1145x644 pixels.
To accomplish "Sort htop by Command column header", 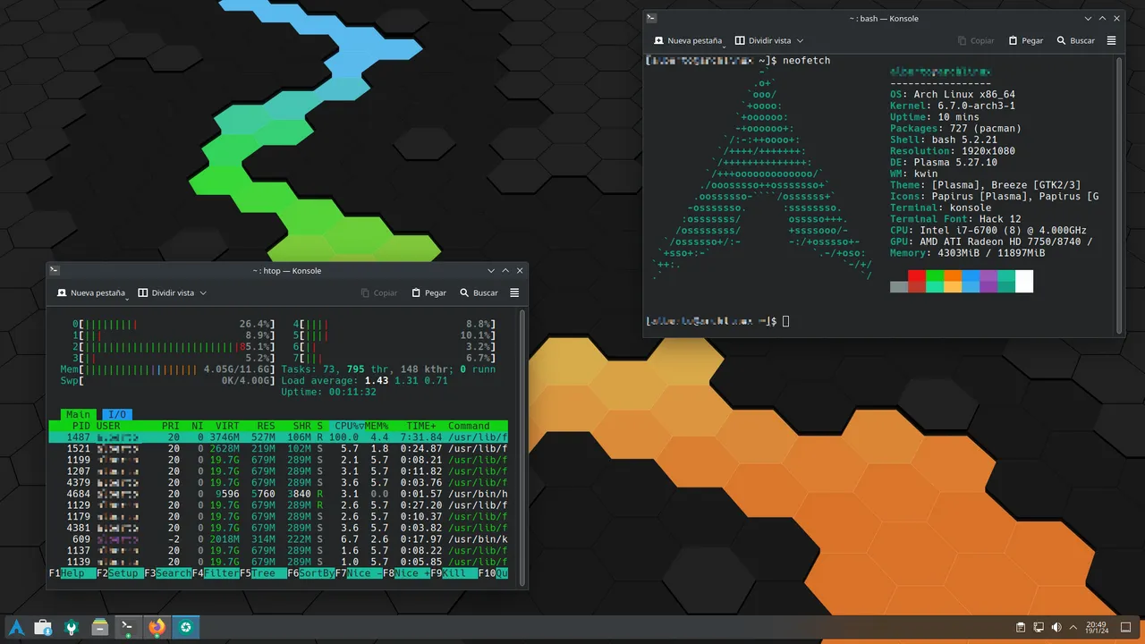I will 469,426.
